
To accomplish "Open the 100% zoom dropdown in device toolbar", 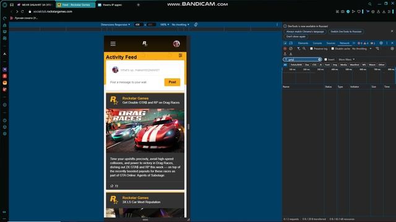I will (x=165, y=25).
